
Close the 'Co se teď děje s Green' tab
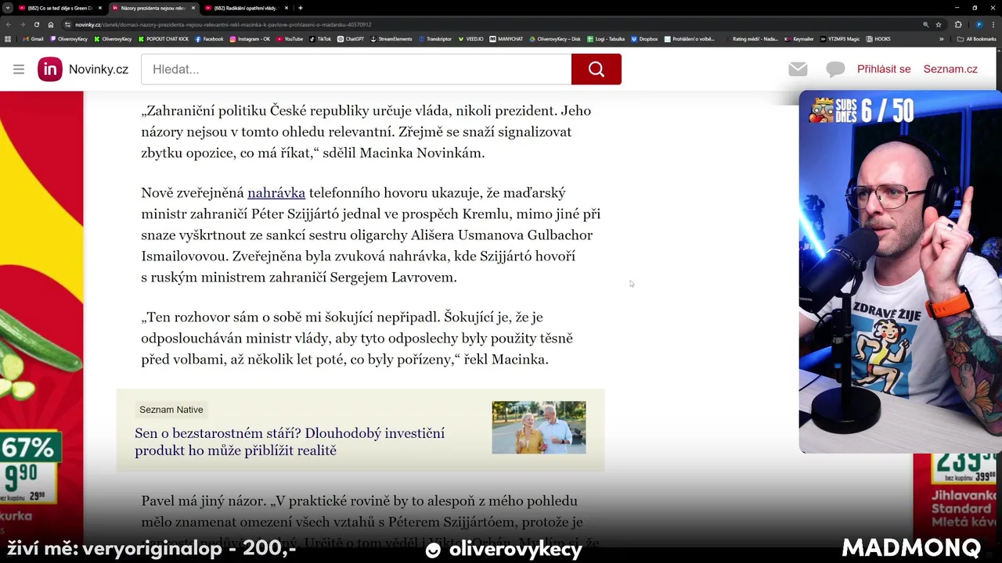click(99, 8)
